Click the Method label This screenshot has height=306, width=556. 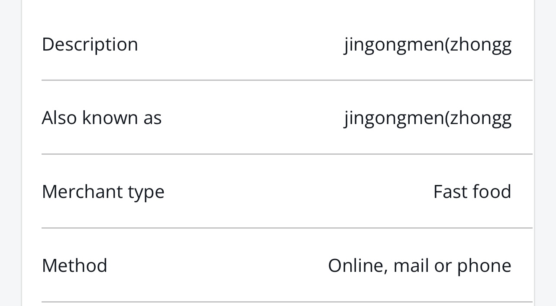click(74, 265)
